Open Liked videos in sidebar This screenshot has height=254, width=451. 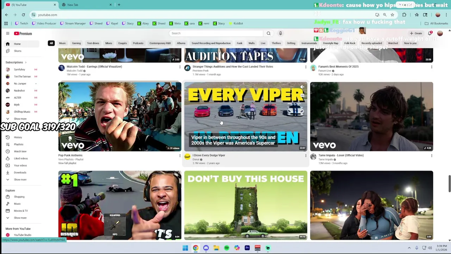point(21,158)
